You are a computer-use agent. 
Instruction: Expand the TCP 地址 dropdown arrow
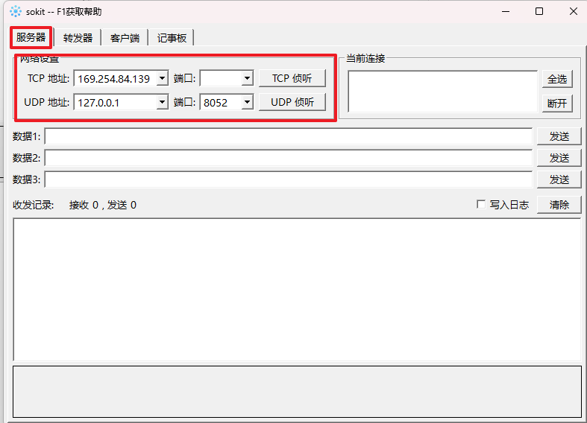pos(162,79)
